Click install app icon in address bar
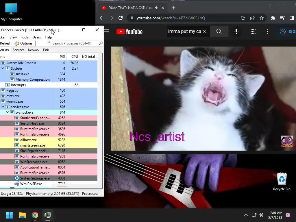The width and height of the screenshot is (296, 222). pos(243,18)
